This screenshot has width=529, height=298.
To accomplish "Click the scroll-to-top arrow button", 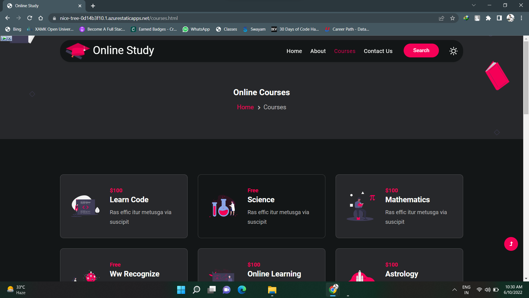I will coord(511,244).
